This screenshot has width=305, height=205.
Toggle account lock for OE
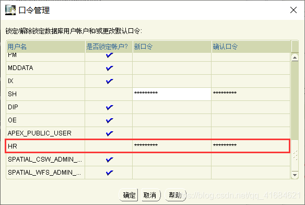(109, 120)
